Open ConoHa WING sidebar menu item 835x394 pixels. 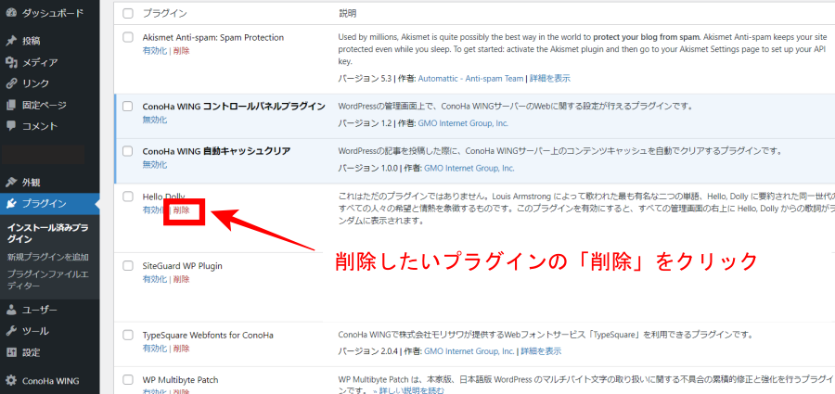pyautogui.click(x=49, y=381)
